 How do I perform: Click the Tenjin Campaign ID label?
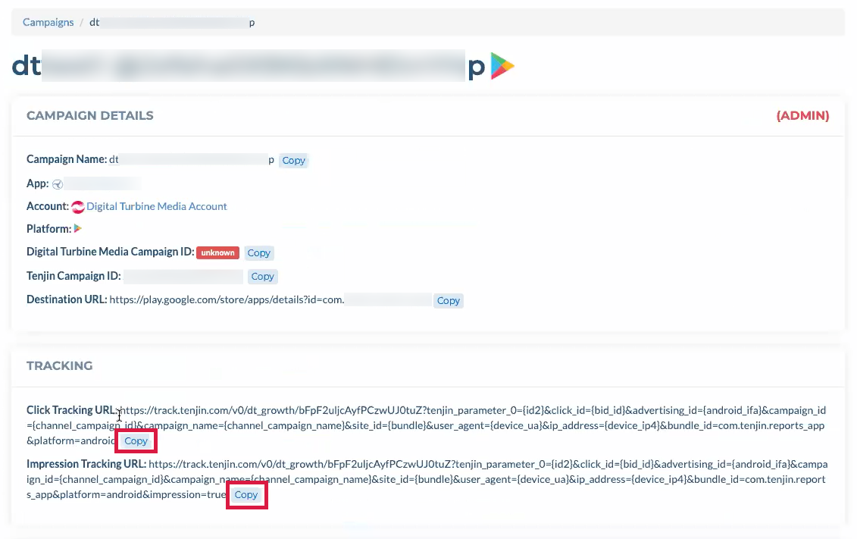pos(74,276)
